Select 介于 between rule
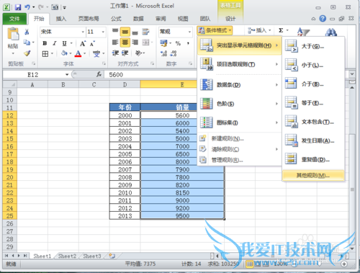Screen dimensions: 360x273 [313, 84]
